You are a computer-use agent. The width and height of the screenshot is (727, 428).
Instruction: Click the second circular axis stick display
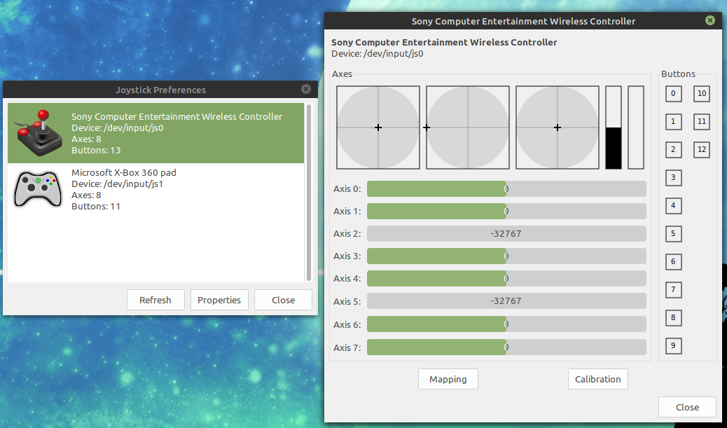pos(468,127)
